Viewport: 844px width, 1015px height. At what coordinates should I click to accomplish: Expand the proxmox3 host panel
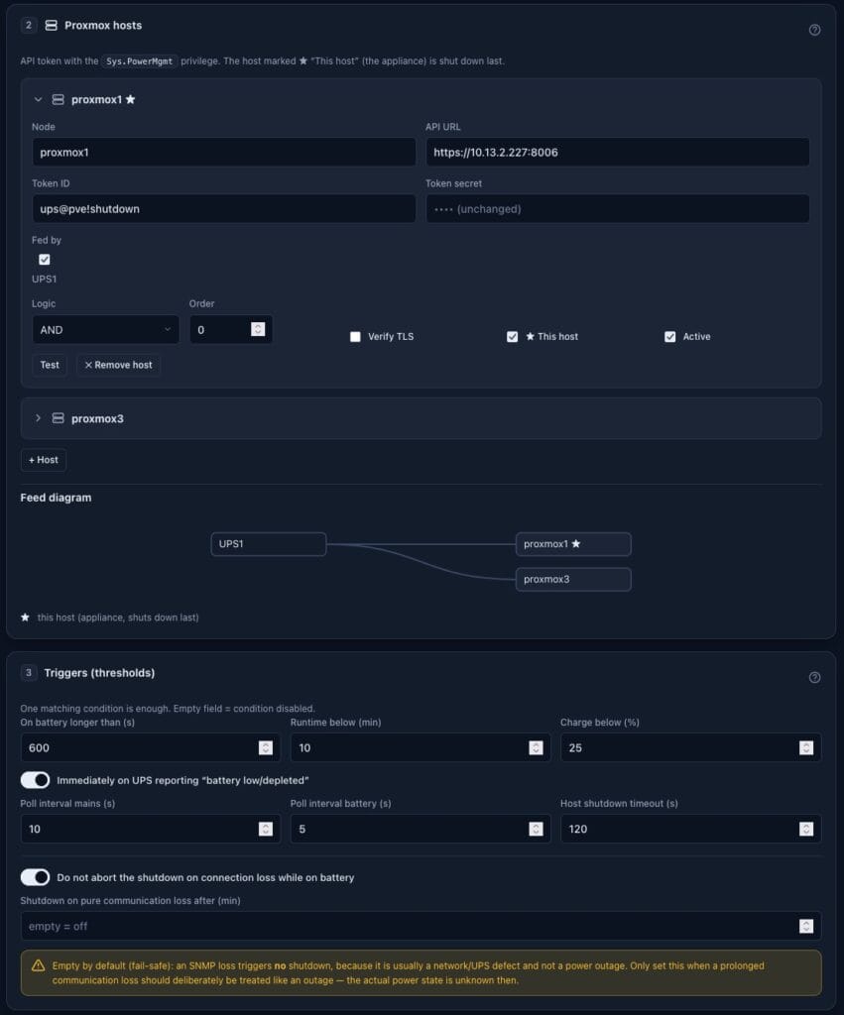(x=38, y=418)
